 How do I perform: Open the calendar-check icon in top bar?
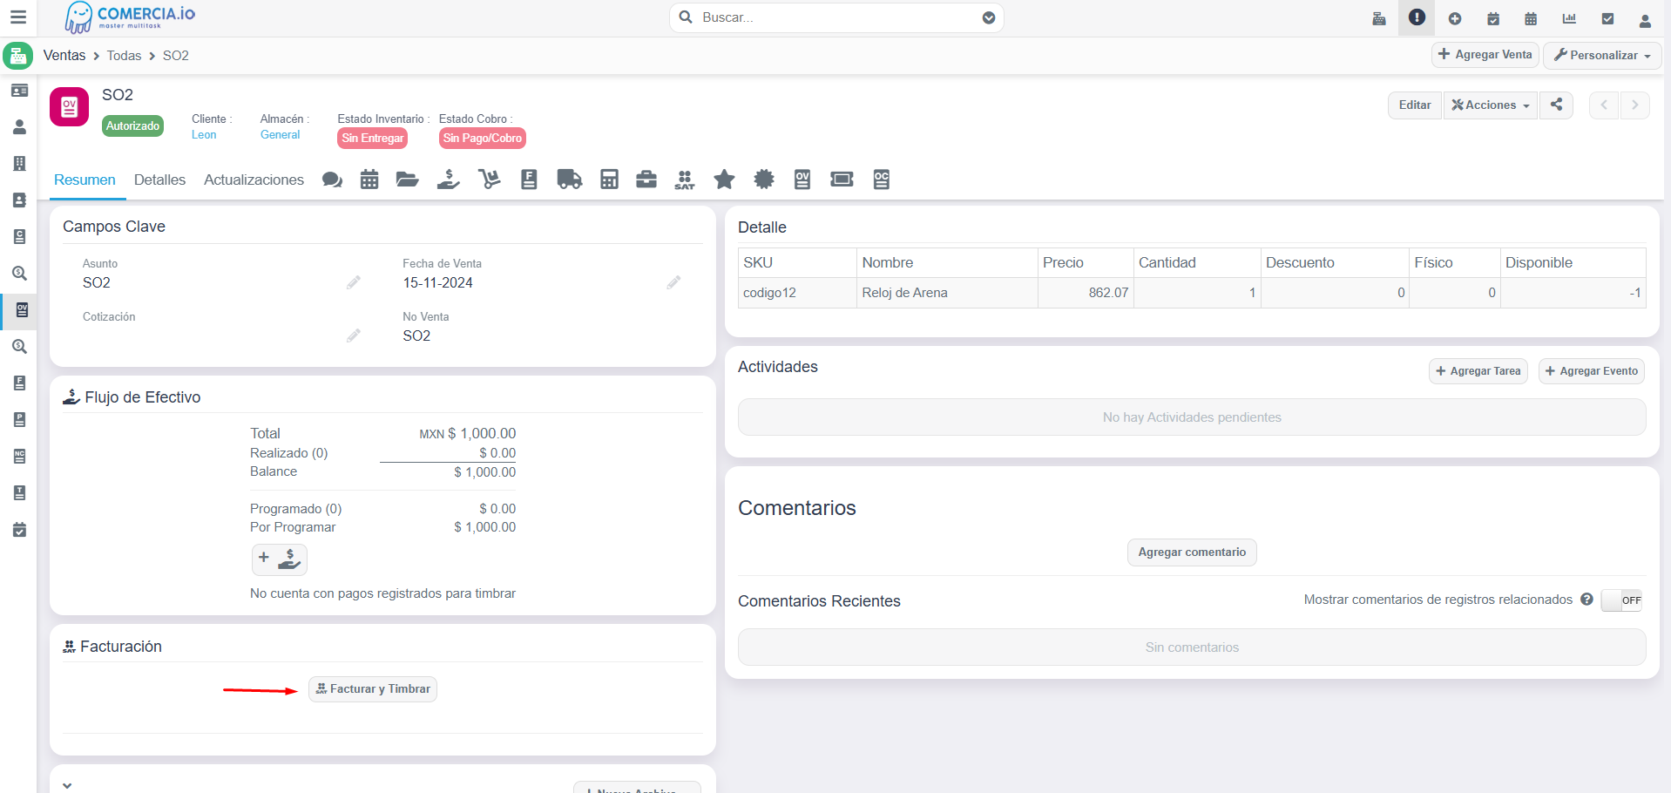tap(1493, 18)
